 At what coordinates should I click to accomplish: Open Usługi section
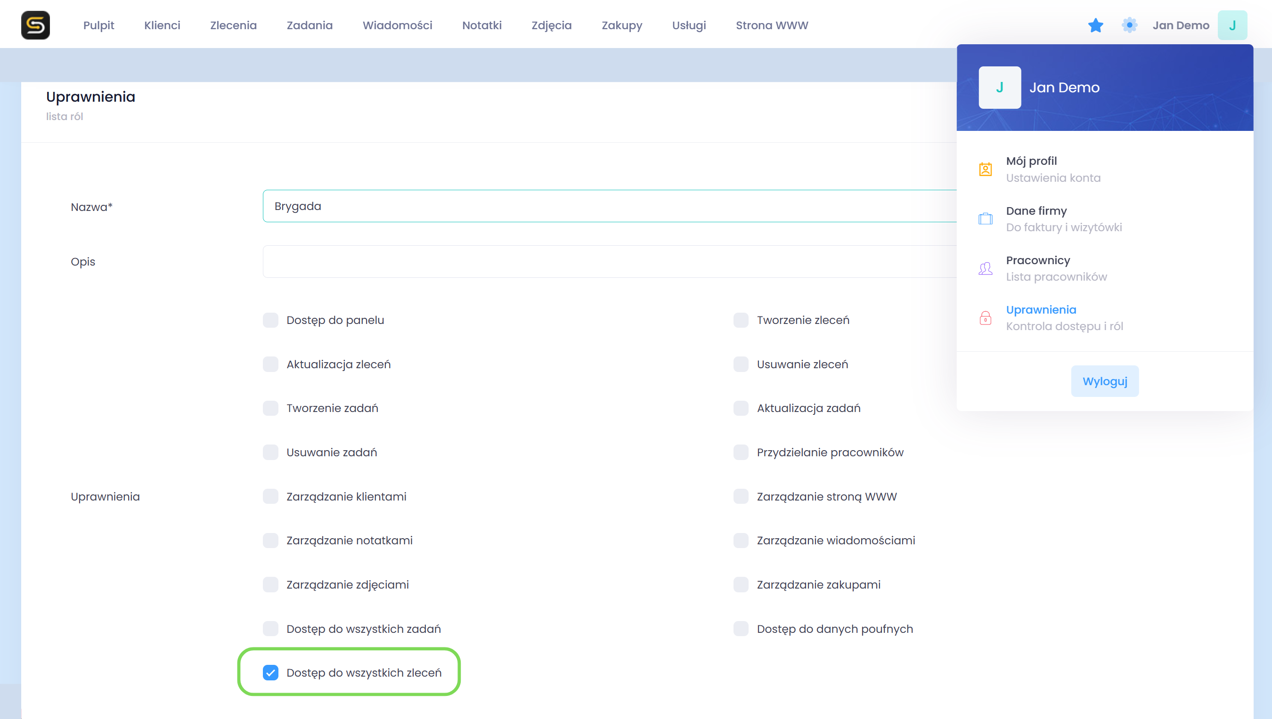(689, 25)
